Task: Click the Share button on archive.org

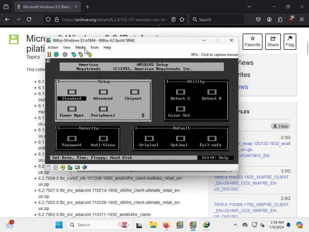Action: pos(273,42)
